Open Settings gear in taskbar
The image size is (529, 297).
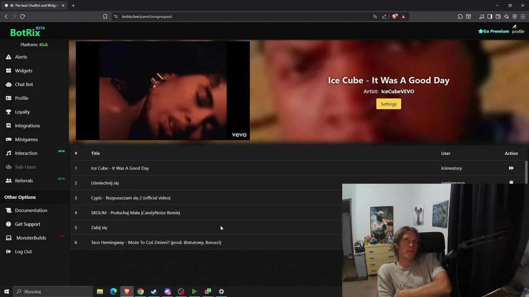(222, 292)
